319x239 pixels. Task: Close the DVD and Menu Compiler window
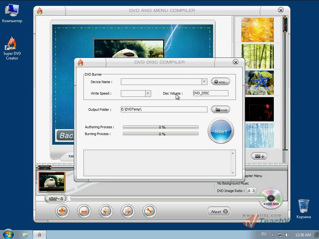[281, 10]
